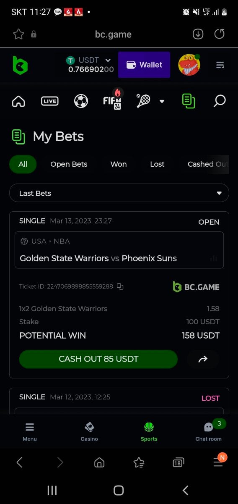
Task: Click the search magnifier icon
Action: pyautogui.click(x=220, y=101)
